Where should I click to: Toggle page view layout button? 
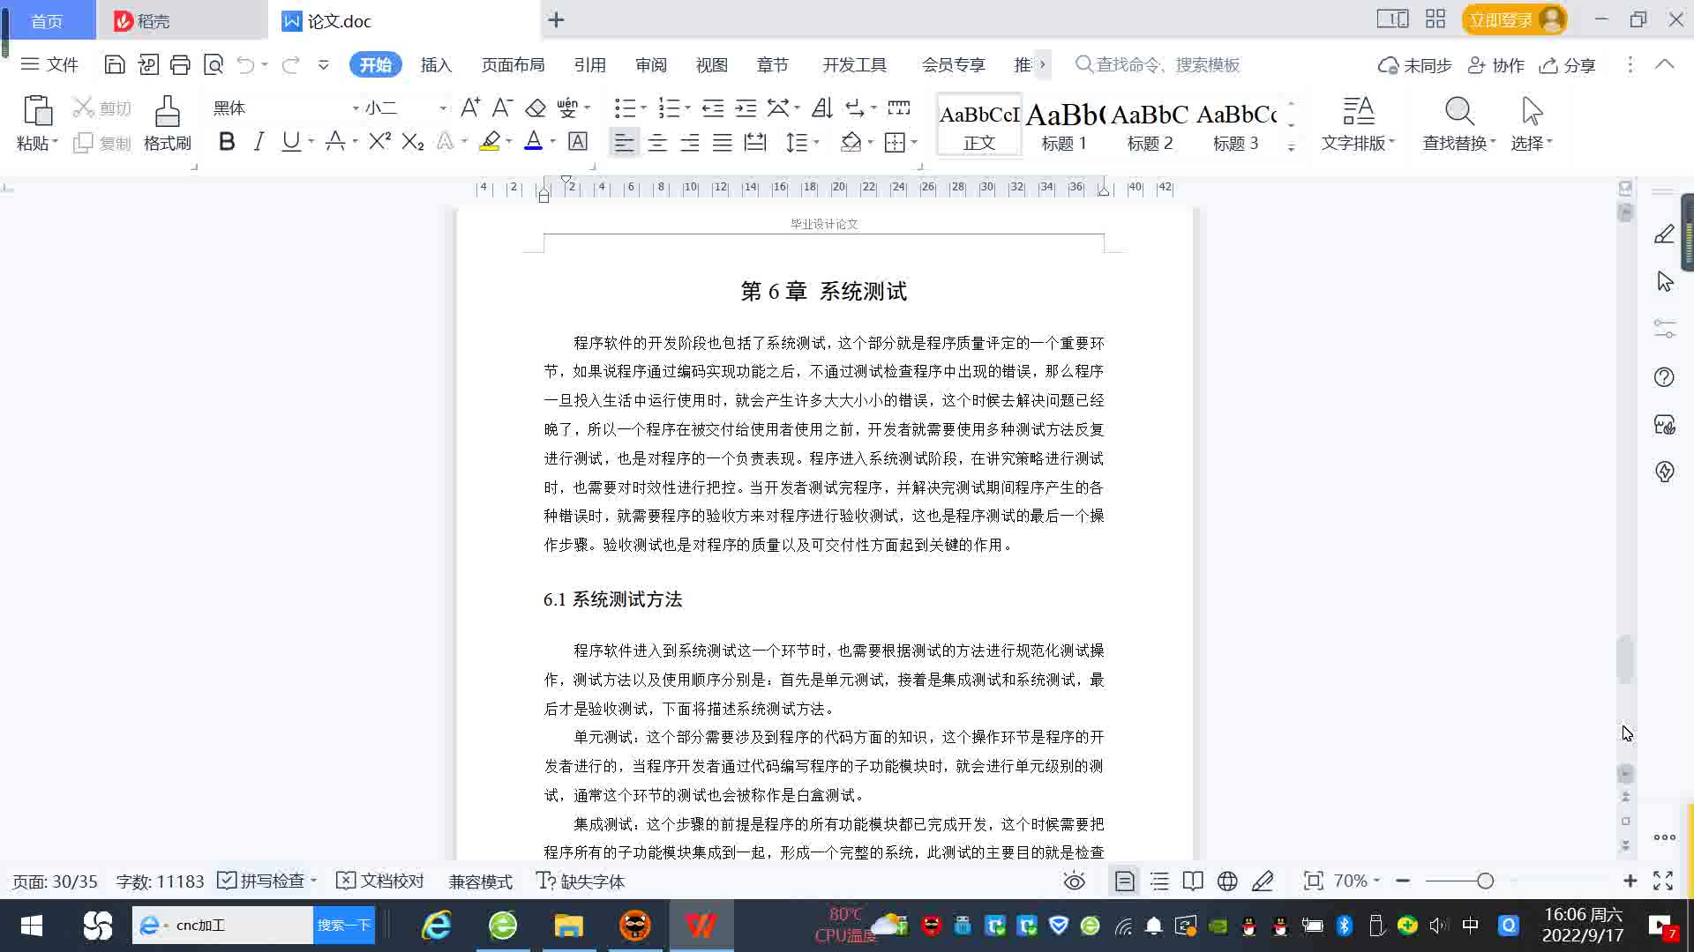coord(1125,881)
